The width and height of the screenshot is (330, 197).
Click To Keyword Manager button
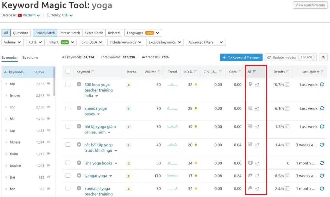tap(241, 57)
